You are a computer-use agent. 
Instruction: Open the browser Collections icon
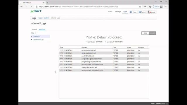point(150,7)
